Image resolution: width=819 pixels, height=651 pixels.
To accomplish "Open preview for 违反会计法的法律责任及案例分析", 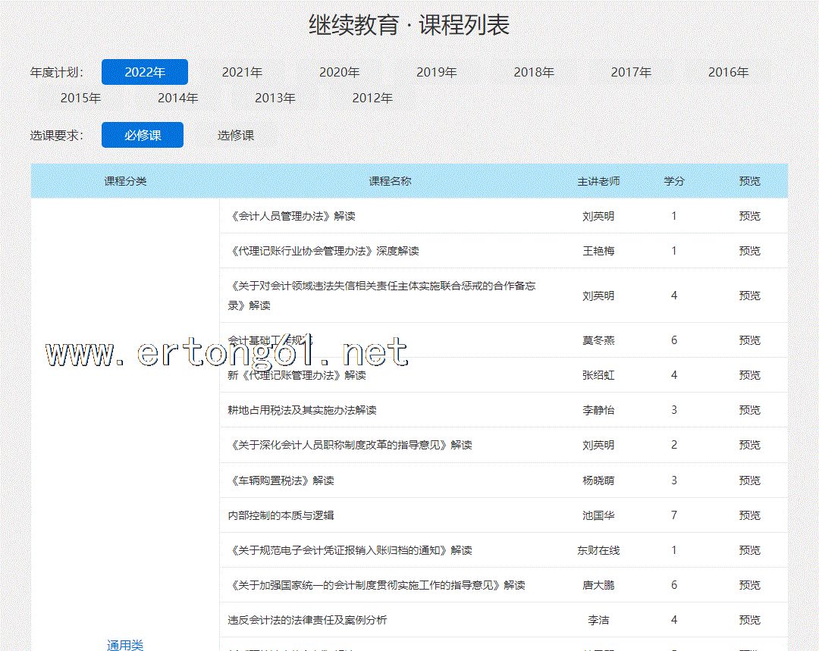I will click(x=749, y=620).
